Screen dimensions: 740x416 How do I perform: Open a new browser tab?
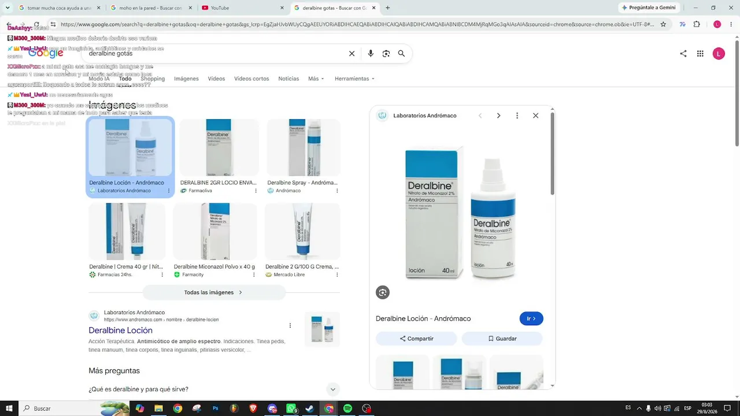(x=387, y=8)
